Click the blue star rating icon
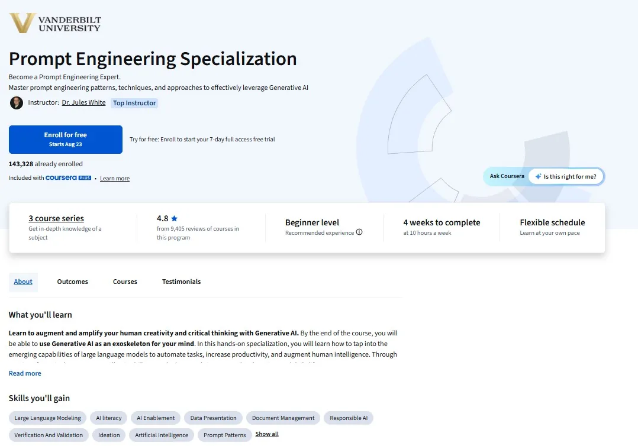 click(x=175, y=218)
